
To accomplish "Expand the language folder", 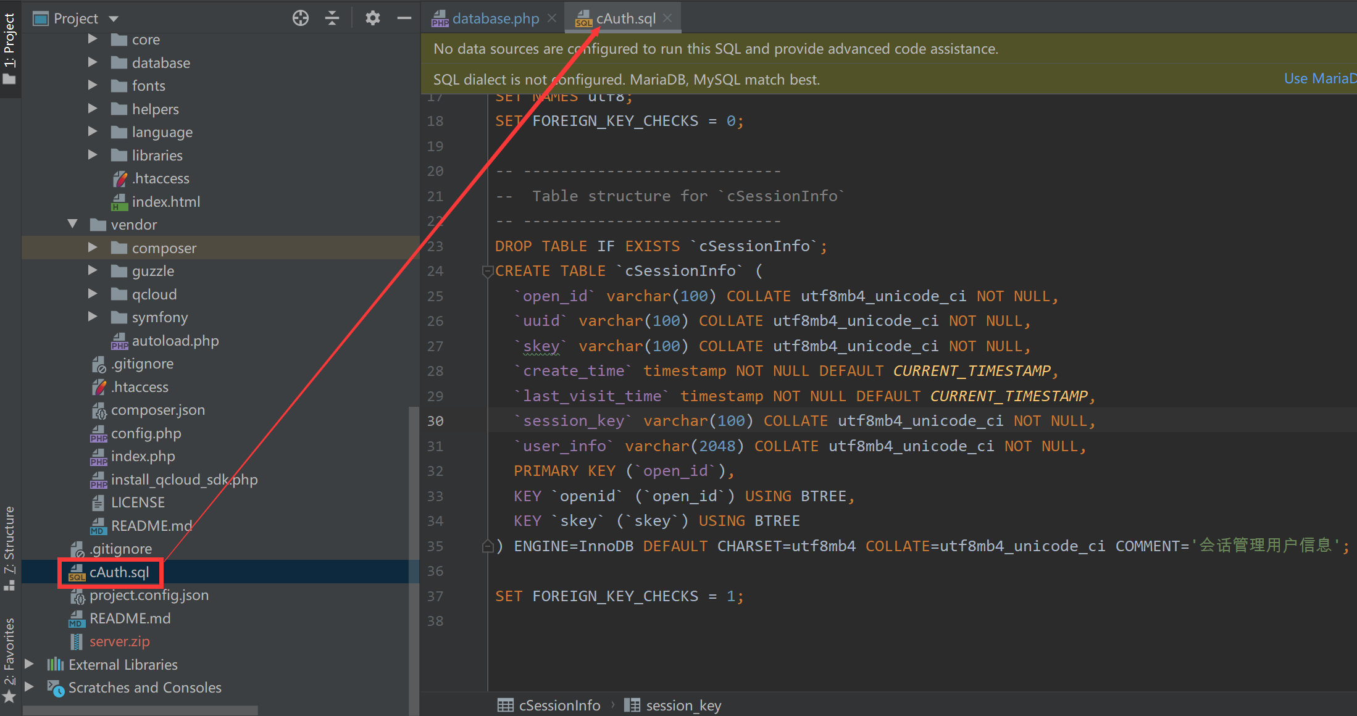I will click(x=93, y=131).
